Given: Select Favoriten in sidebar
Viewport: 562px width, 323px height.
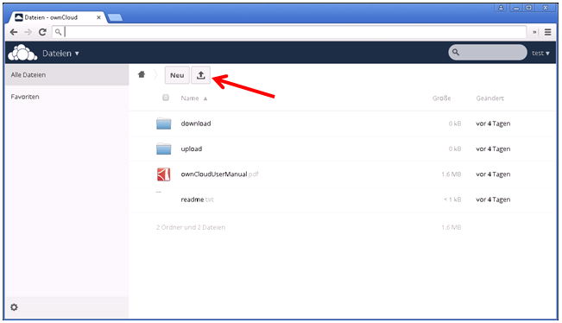Looking at the screenshot, I should click(67, 97).
